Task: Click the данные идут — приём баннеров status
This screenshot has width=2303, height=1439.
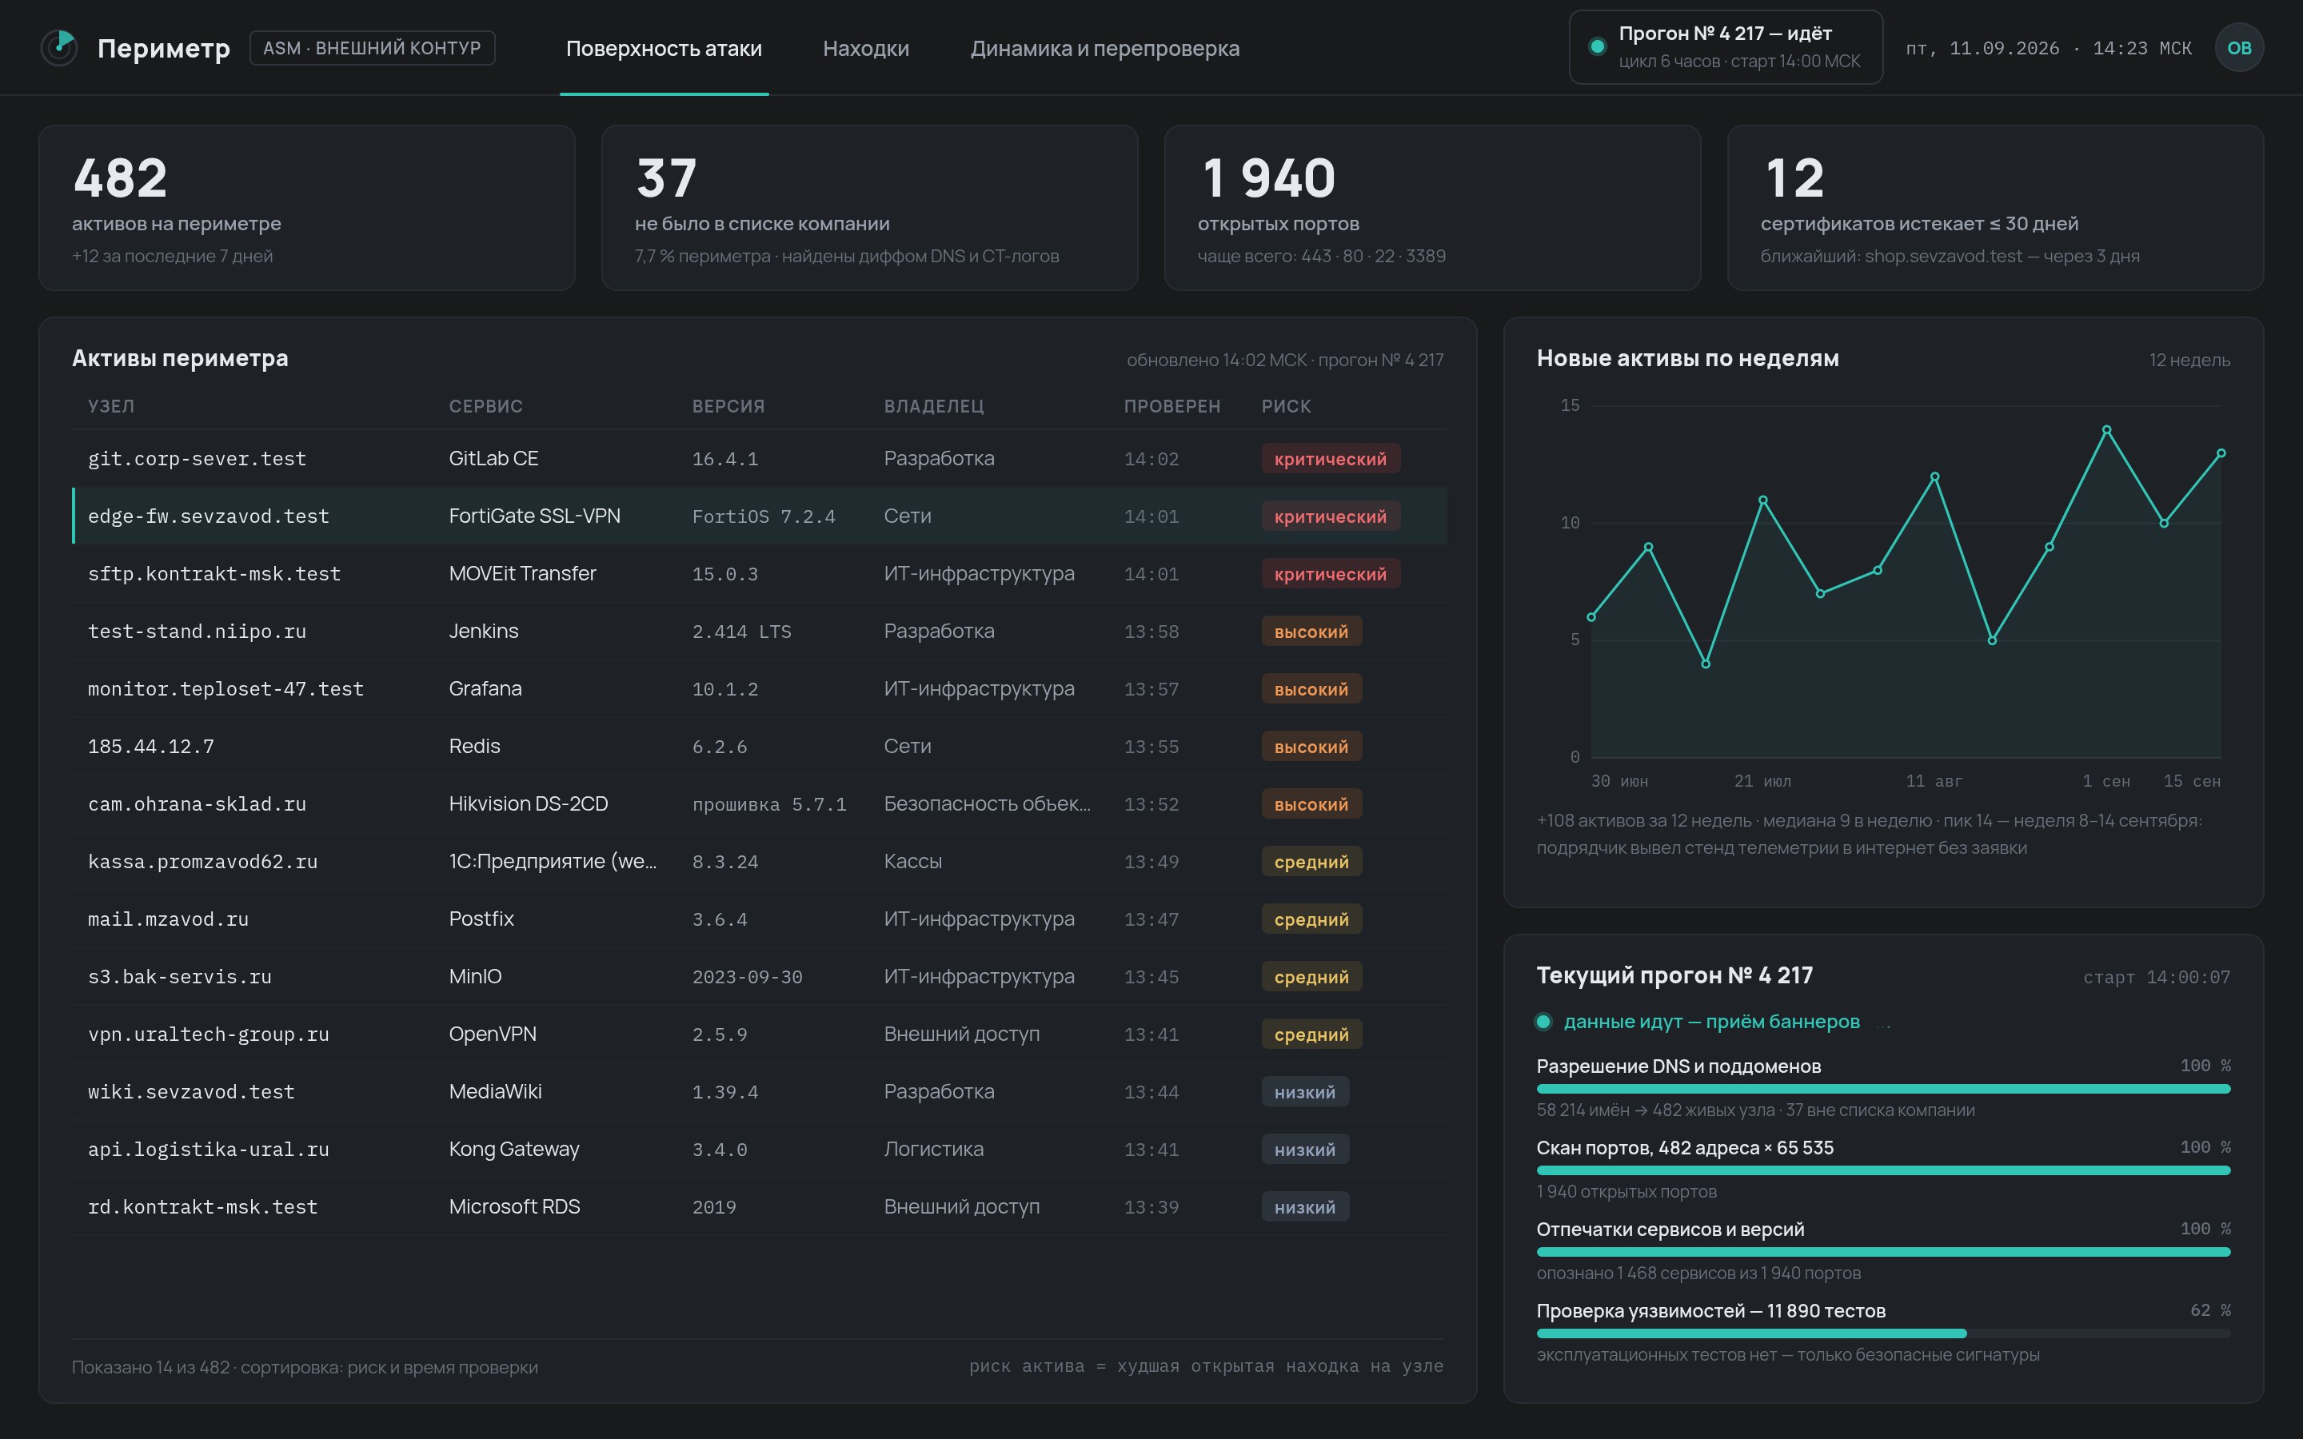Action: (x=1711, y=1022)
